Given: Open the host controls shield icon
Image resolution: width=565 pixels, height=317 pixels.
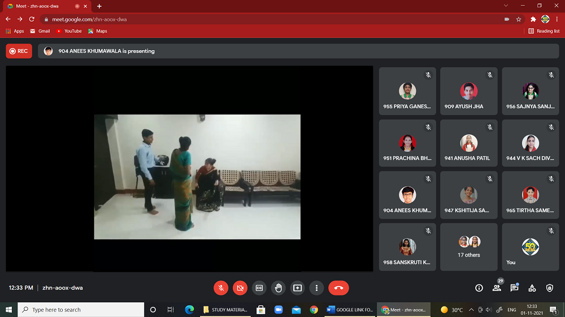Looking at the screenshot, I should pyautogui.click(x=550, y=288).
